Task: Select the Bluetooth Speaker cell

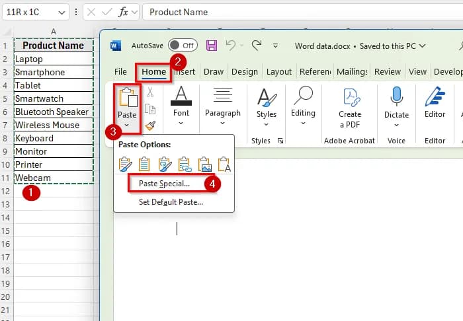Action: click(54, 112)
